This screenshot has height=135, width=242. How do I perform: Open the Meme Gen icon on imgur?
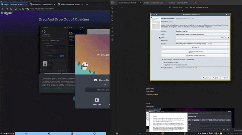point(97,100)
